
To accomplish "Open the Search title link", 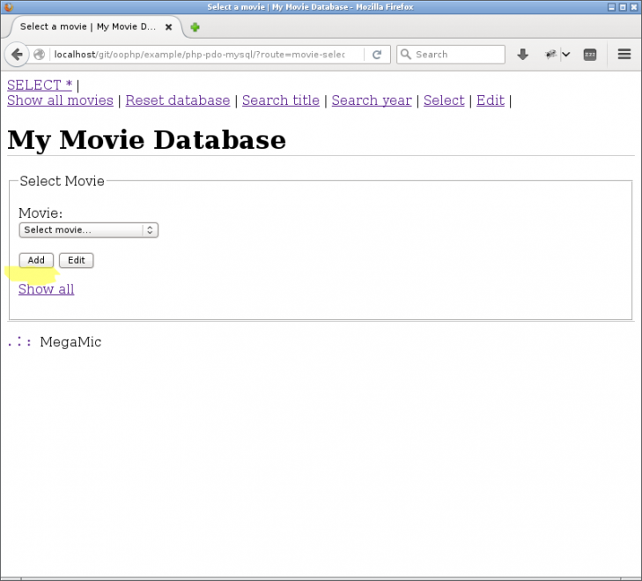I will [280, 101].
